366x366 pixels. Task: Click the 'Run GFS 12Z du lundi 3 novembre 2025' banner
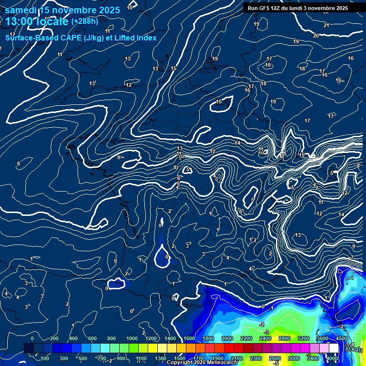tap(297, 9)
